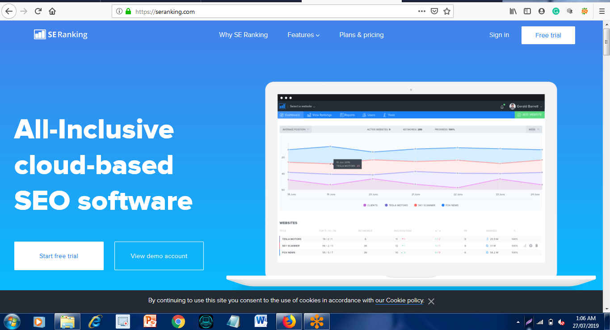Launch Internet Explorer from taskbar

[x=95, y=322]
